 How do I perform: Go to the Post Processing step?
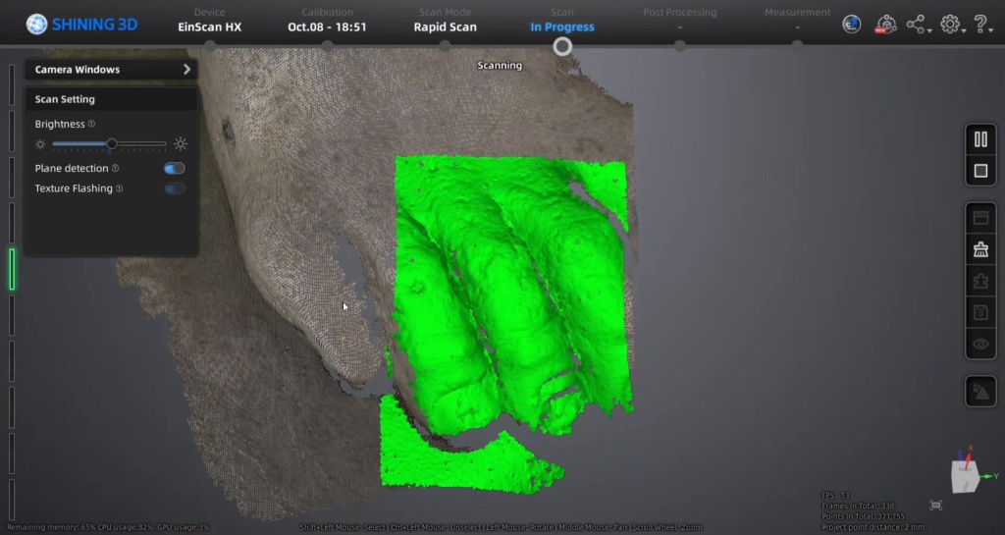point(679,21)
